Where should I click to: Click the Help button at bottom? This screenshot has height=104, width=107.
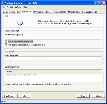pyautogui.click(x=24, y=96)
